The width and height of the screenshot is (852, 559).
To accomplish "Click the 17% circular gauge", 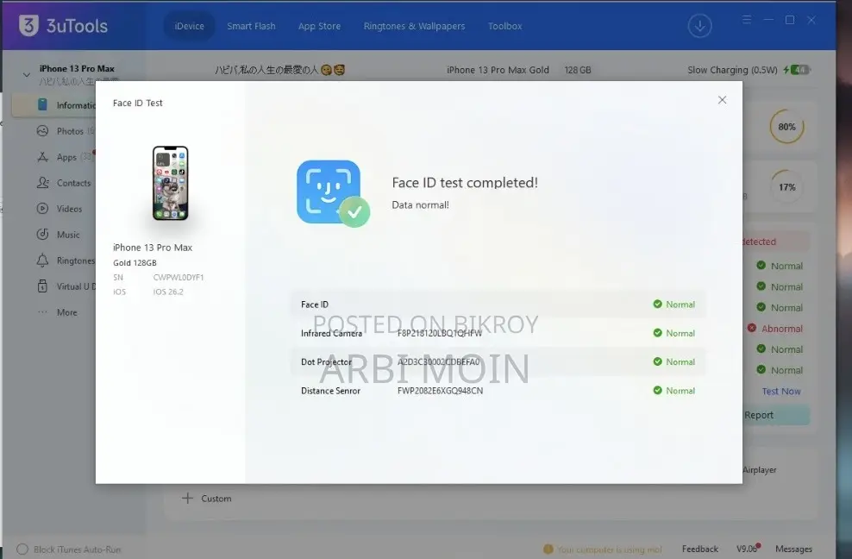I will coord(786,187).
